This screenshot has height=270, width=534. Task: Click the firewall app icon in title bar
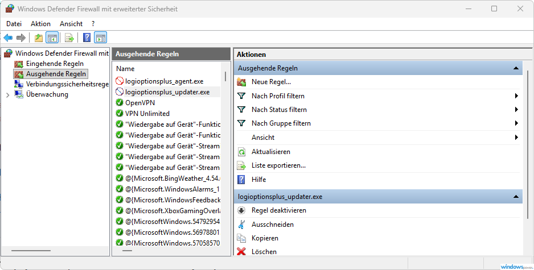coord(10,9)
